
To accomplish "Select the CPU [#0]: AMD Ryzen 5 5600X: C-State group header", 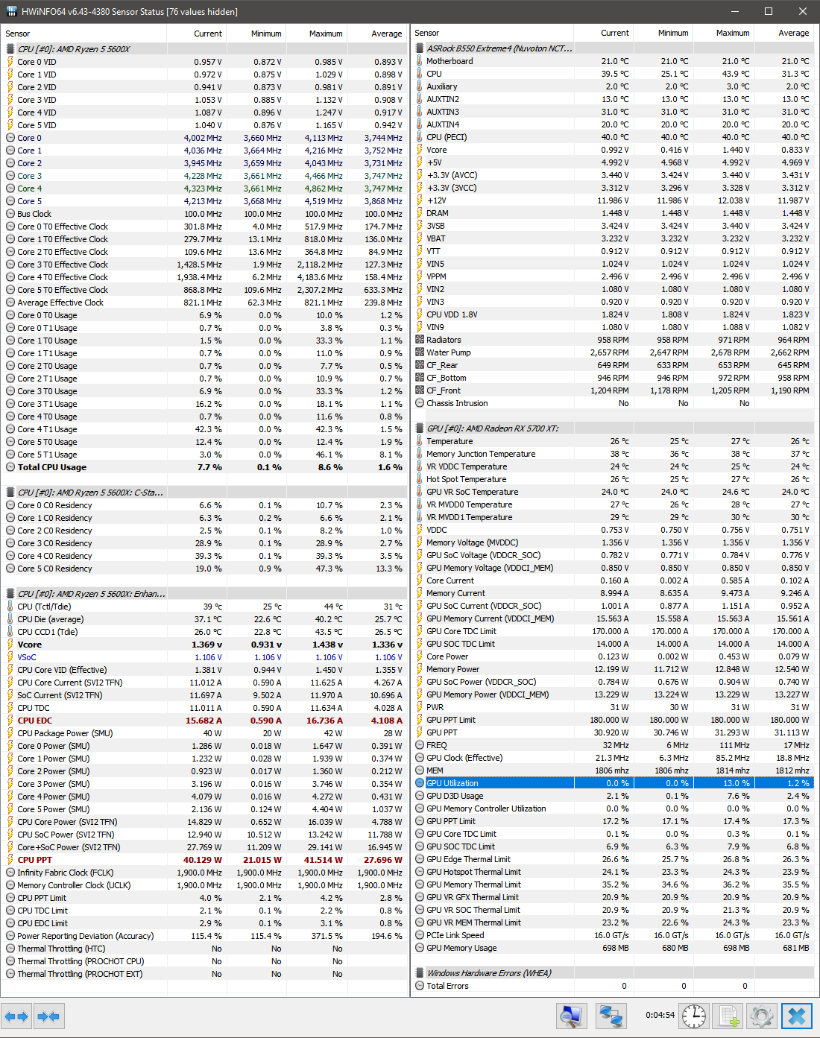I will click(x=204, y=493).
